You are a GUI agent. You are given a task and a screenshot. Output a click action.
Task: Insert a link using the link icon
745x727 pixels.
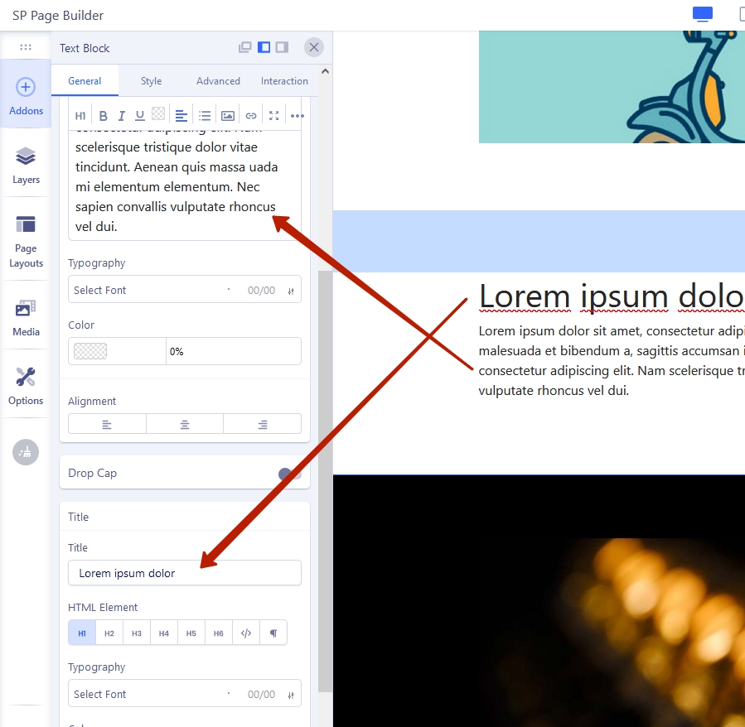pyautogui.click(x=251, y=116)
